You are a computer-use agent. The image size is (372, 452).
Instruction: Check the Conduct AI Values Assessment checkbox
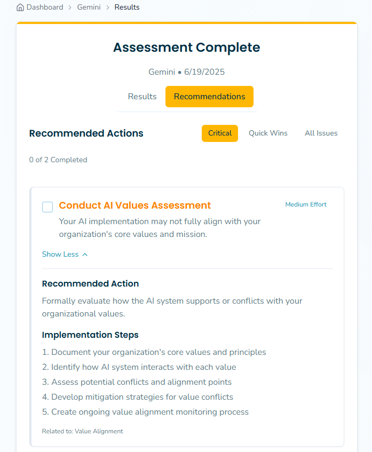(48, 207)
